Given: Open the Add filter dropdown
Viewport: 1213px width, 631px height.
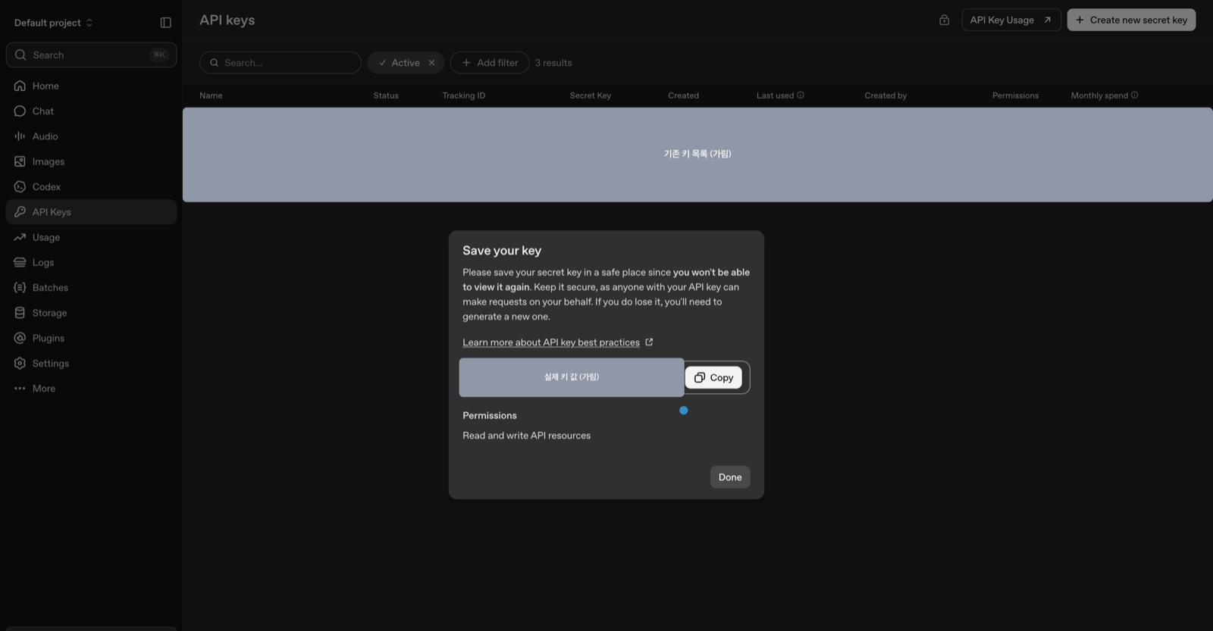Looking at the screenshot, I should pyautogui.click(x=490, y=63).
